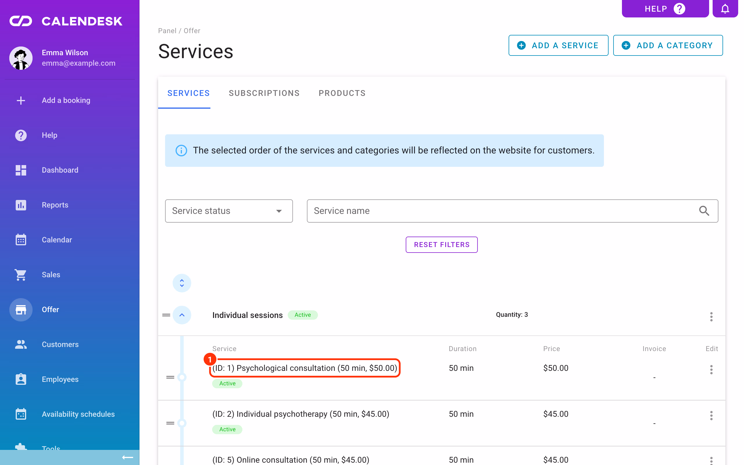This screenshot has width=744, height=465.
Task: Open Help from the sidebar question icon
Action: coord(21,135)
